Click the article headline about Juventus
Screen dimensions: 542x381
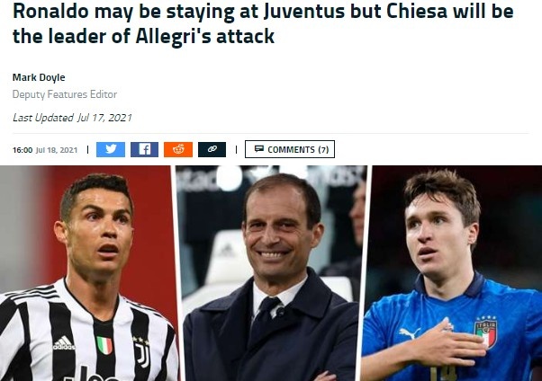(263, 23)
